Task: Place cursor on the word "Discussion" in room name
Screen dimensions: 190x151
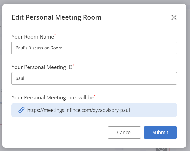Action: (x=39, y=48)
